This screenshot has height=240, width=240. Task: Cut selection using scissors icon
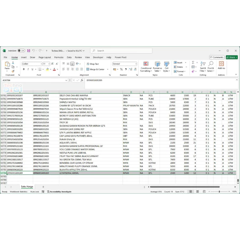point(13,63)
